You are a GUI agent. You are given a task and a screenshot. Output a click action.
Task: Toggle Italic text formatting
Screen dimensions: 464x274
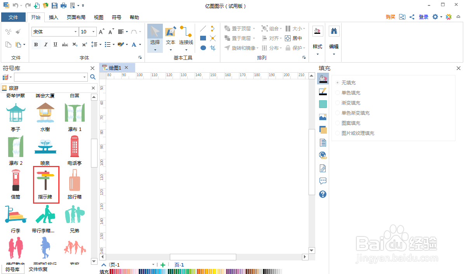point(45,45)
